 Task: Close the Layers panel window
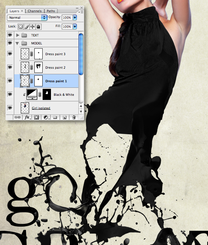pyautogui.click(x=81, y=8)
